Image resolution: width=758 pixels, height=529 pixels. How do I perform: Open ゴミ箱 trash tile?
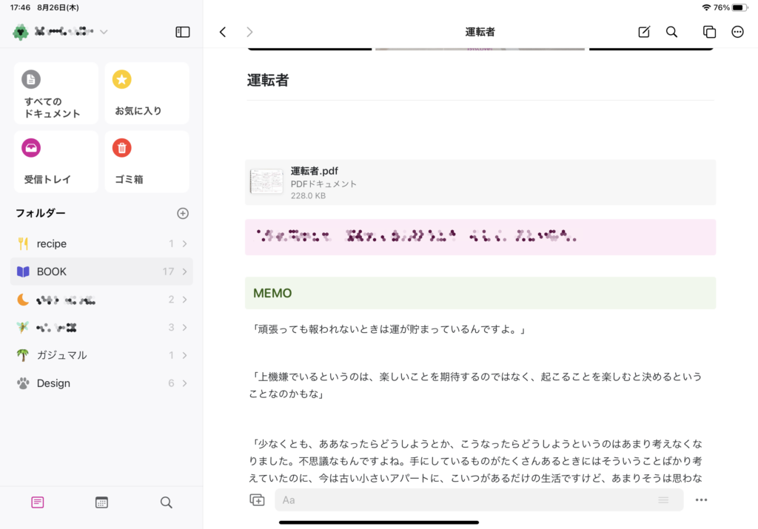[147, 161]
